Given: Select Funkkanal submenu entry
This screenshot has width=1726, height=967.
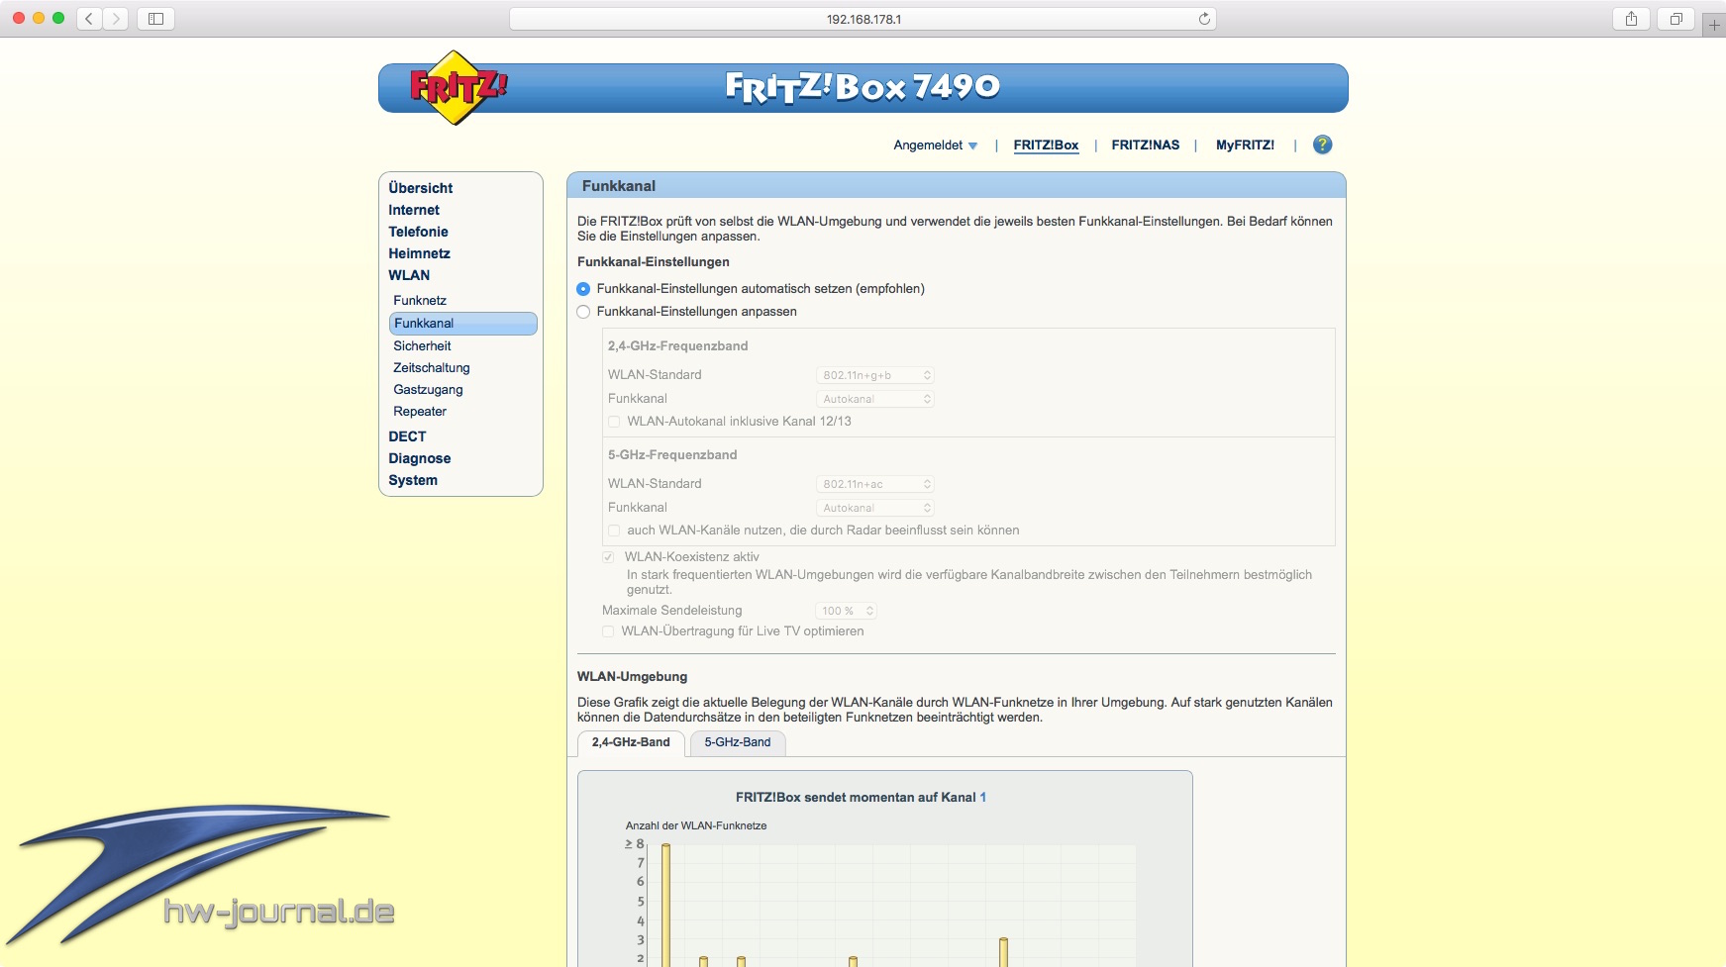Looking at the screenshot, I should pos(462,324).
